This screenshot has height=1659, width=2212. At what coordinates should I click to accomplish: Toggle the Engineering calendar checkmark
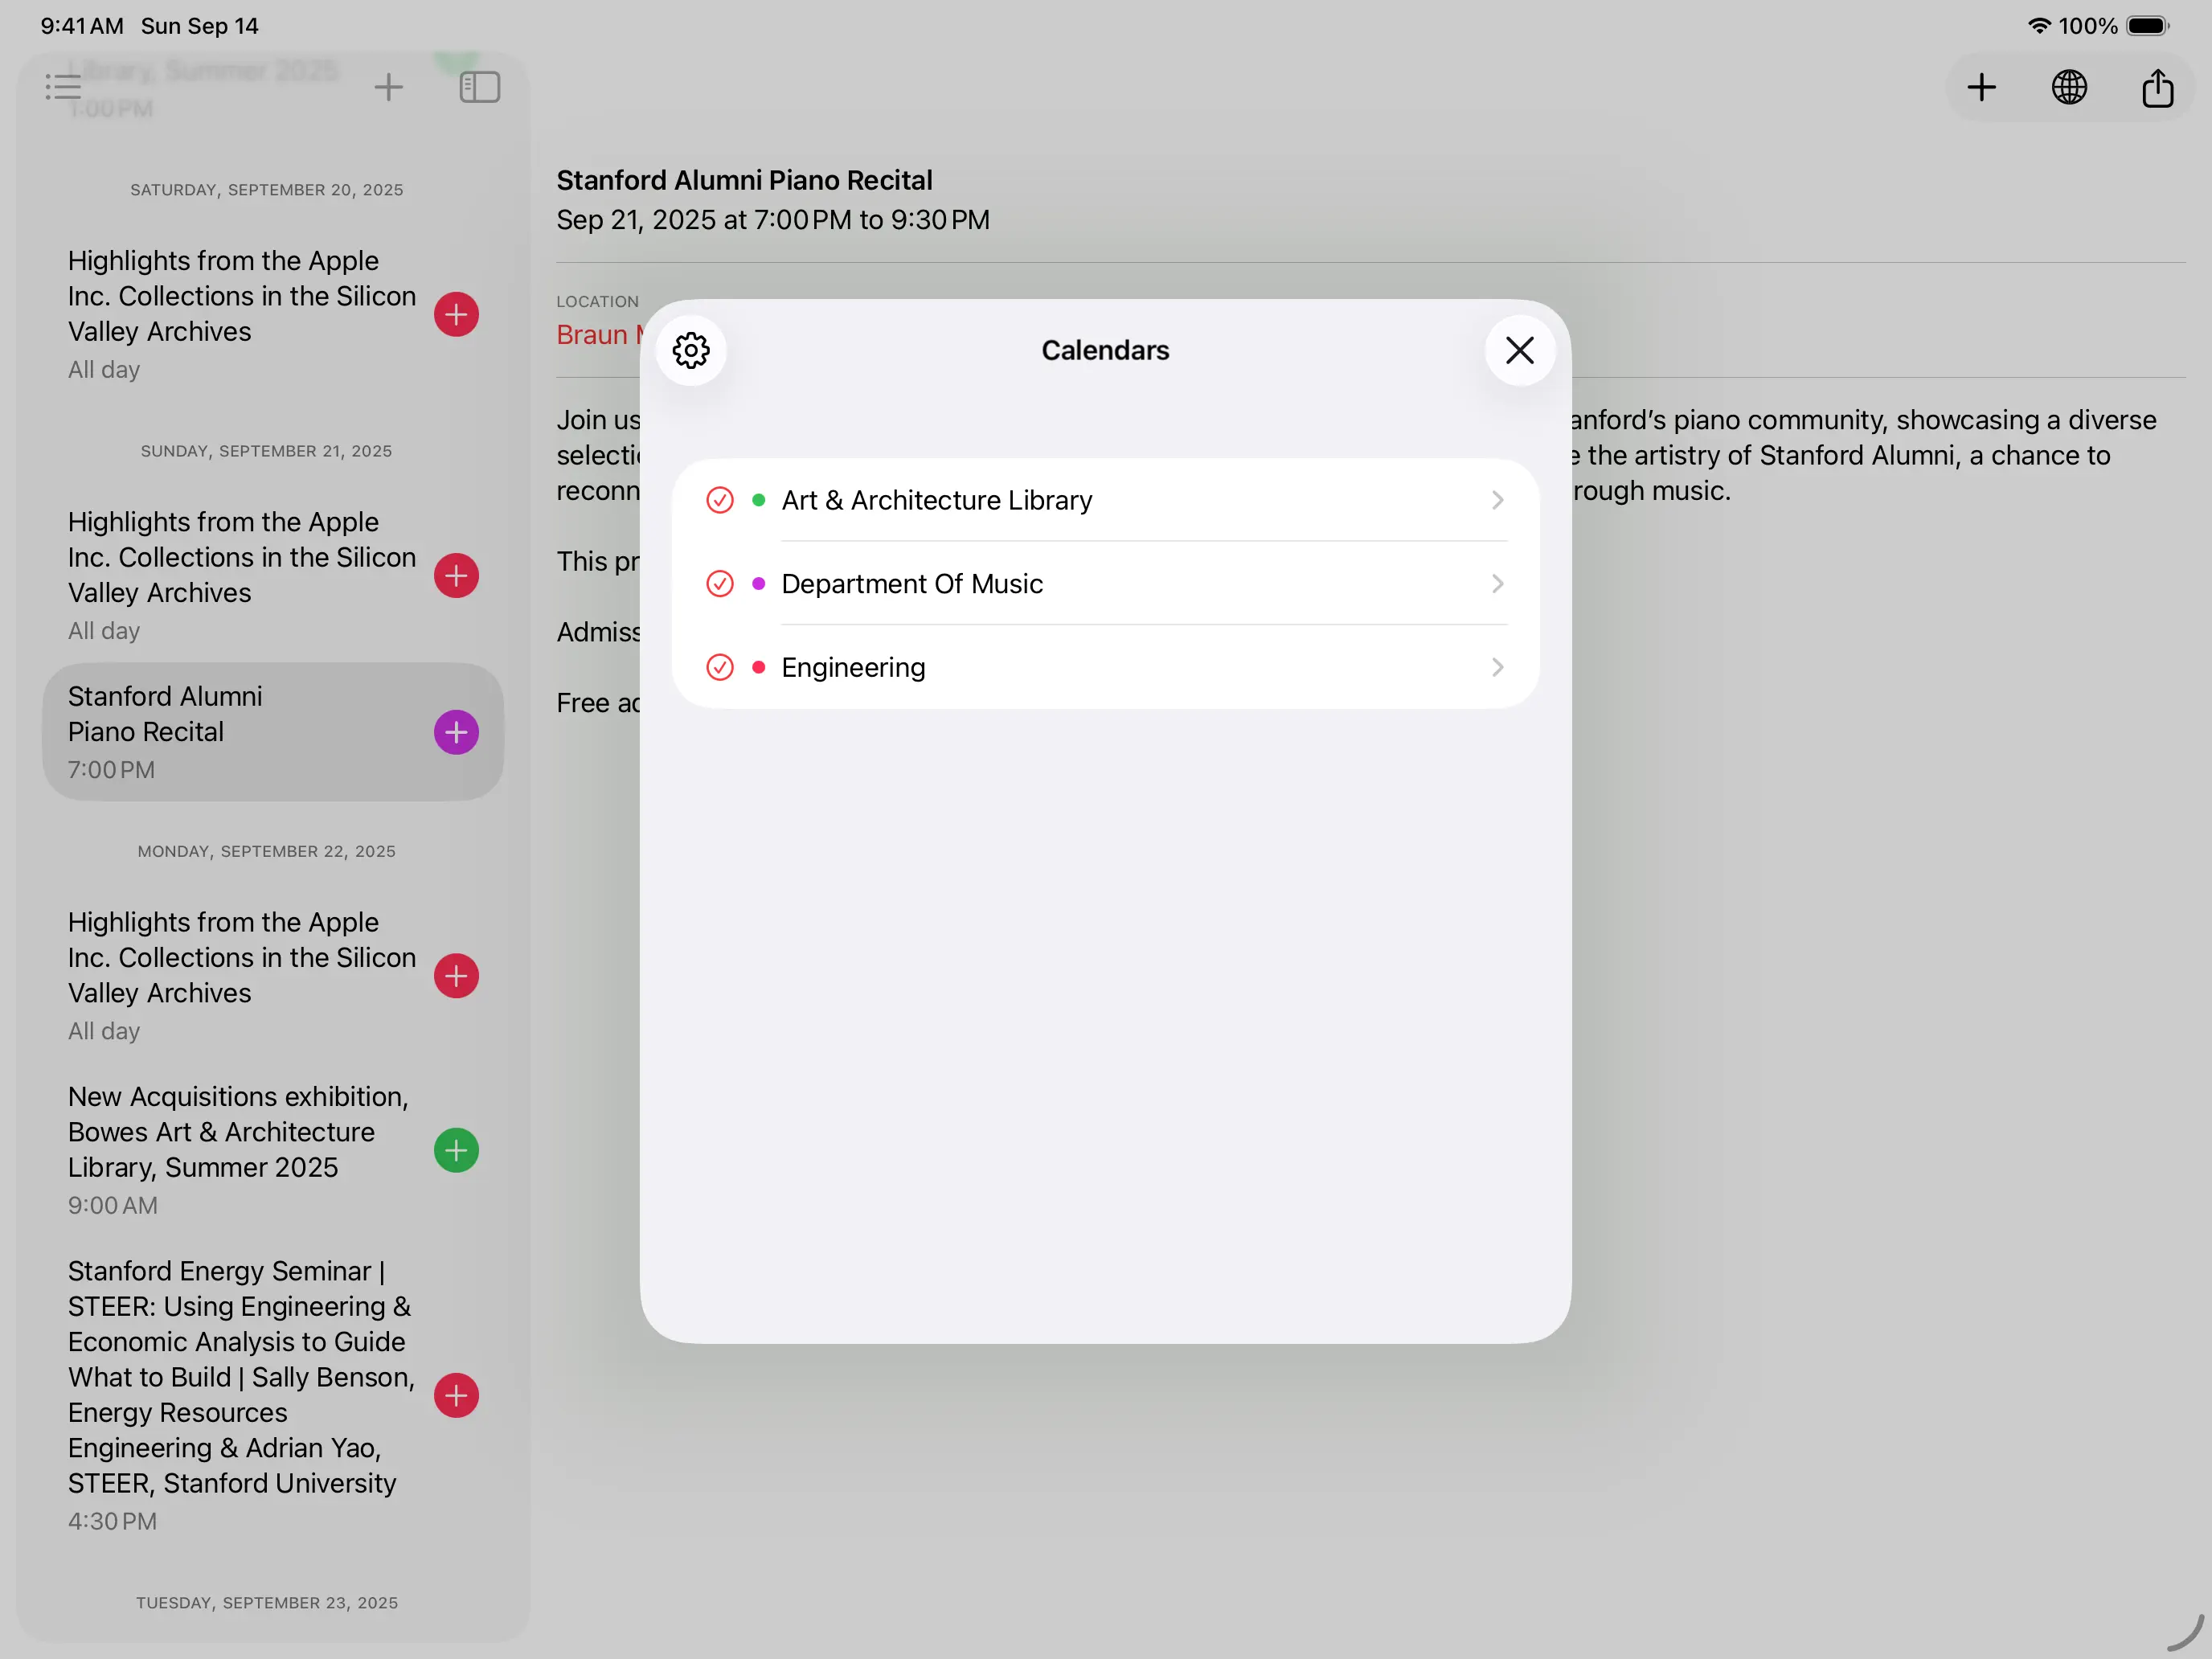click(720, 667)
